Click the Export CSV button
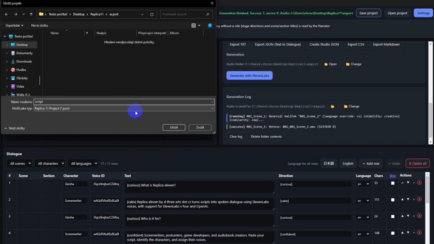 click(x=356, y=44)
